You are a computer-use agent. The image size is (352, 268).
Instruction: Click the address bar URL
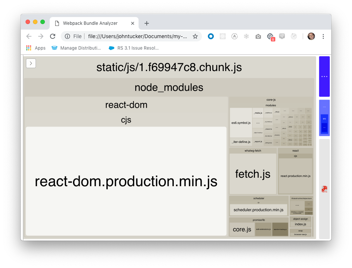click(x=137, y=36)
